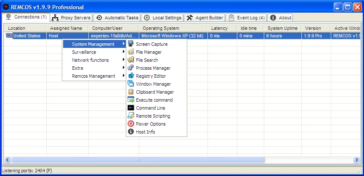Click the "1.9.9 Pro" version cell
Screen dimensions: 364x176
[316, 36]
